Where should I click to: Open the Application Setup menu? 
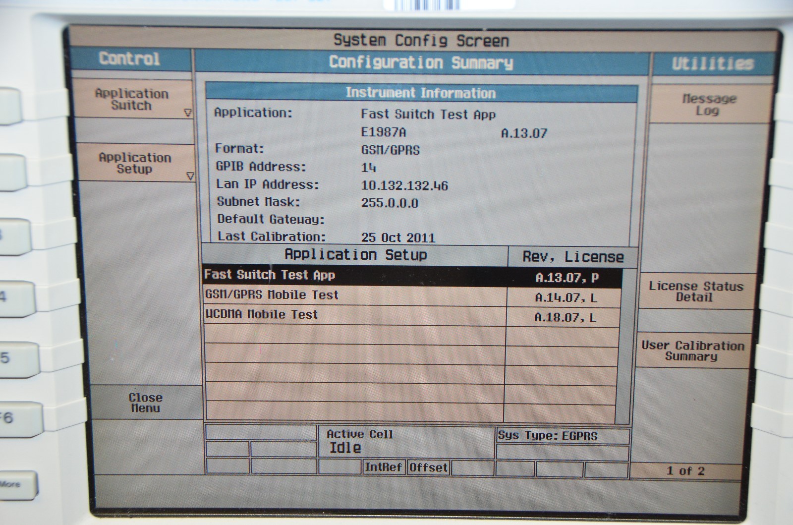(134, 163)
